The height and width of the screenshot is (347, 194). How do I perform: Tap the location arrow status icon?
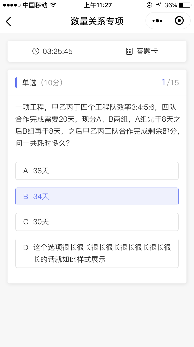coord(158,5)
